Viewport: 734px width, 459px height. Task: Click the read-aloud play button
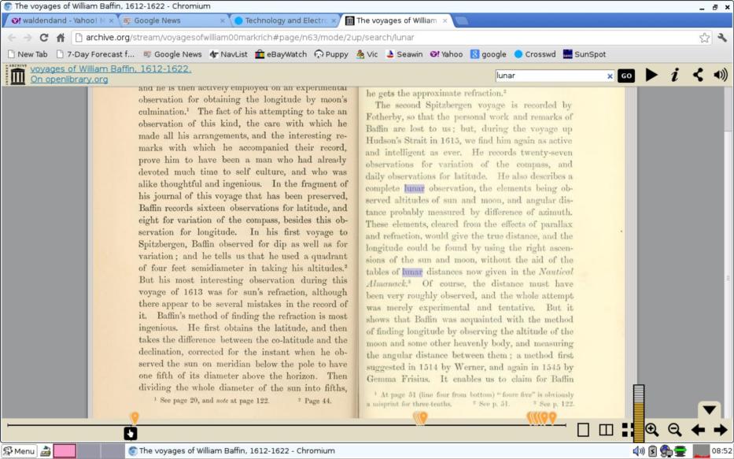(651, 76)
